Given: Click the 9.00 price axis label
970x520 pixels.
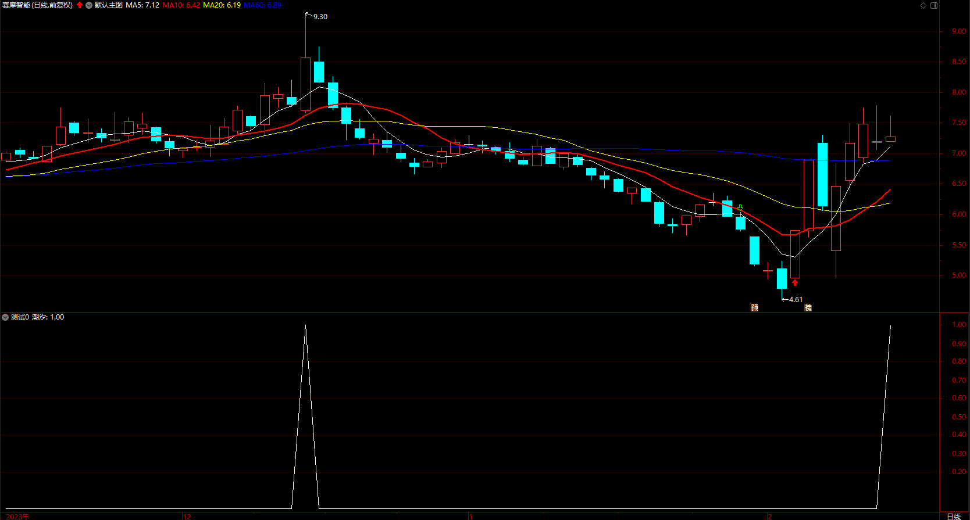Looking at the screenshot, I should (959, 31).
